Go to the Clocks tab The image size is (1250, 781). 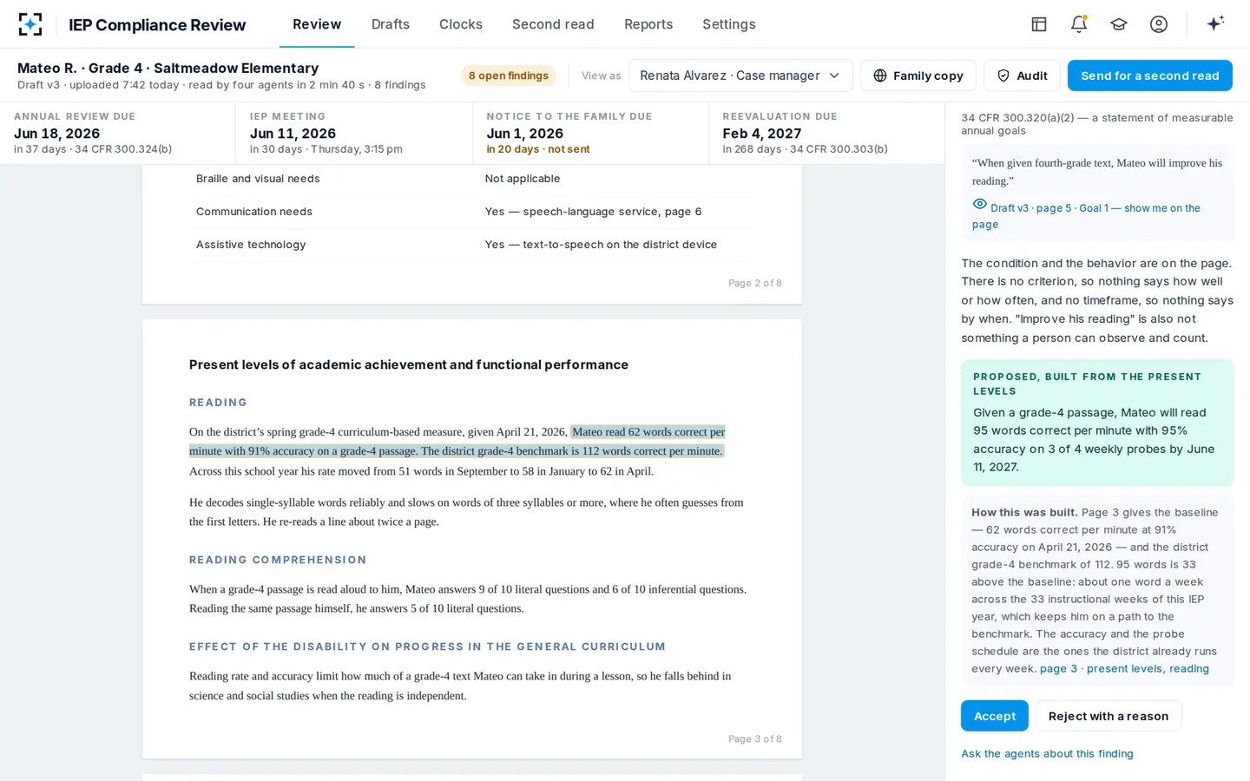pyautogui.click(x=461, y=24)
